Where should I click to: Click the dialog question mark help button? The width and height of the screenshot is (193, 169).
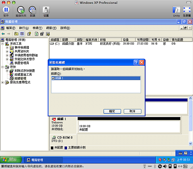[x=136, y=63]
